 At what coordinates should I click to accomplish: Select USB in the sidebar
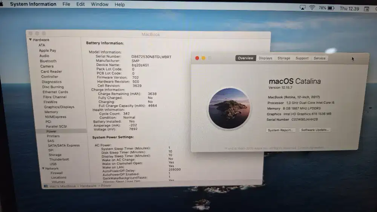tap(53, 164)
